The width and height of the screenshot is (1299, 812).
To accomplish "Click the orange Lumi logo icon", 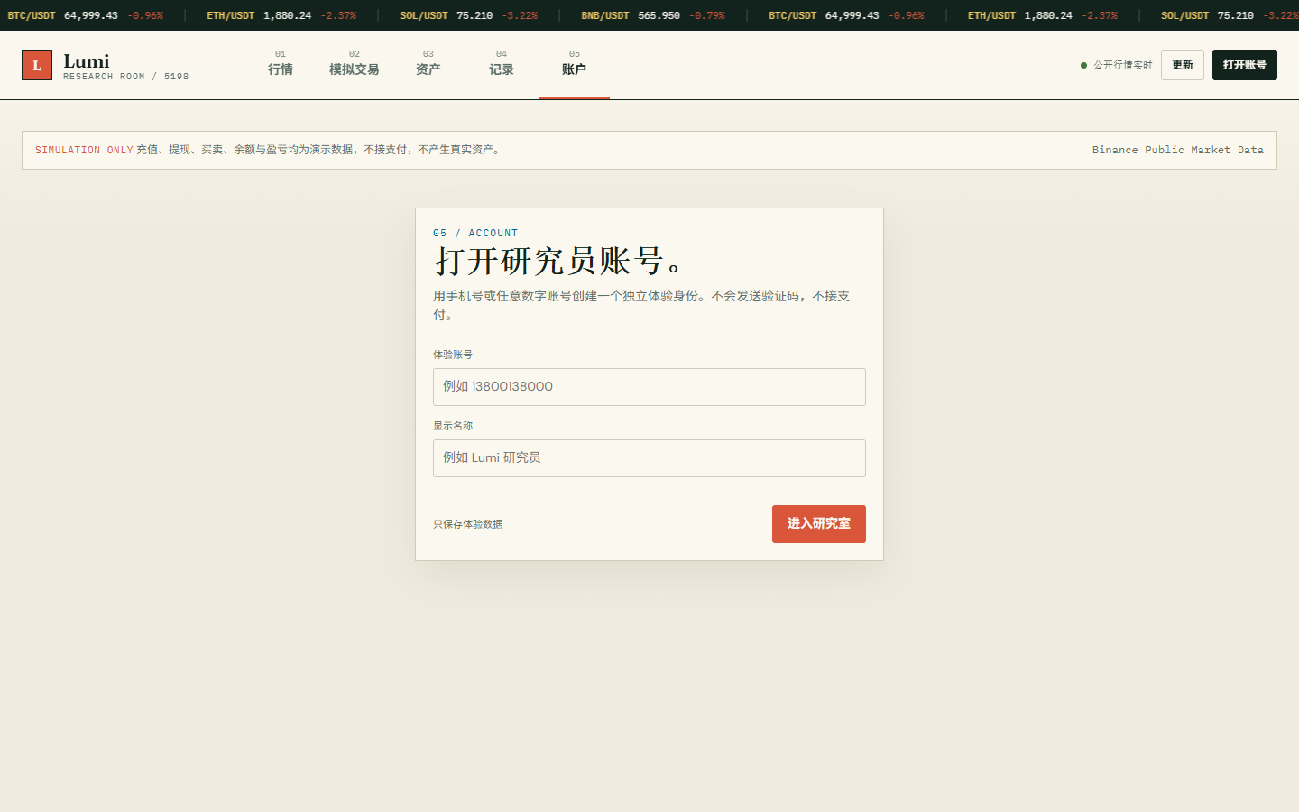I will tap(37, 65).
